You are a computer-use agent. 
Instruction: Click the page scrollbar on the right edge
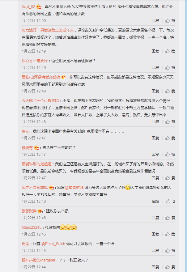pos(186,136)
